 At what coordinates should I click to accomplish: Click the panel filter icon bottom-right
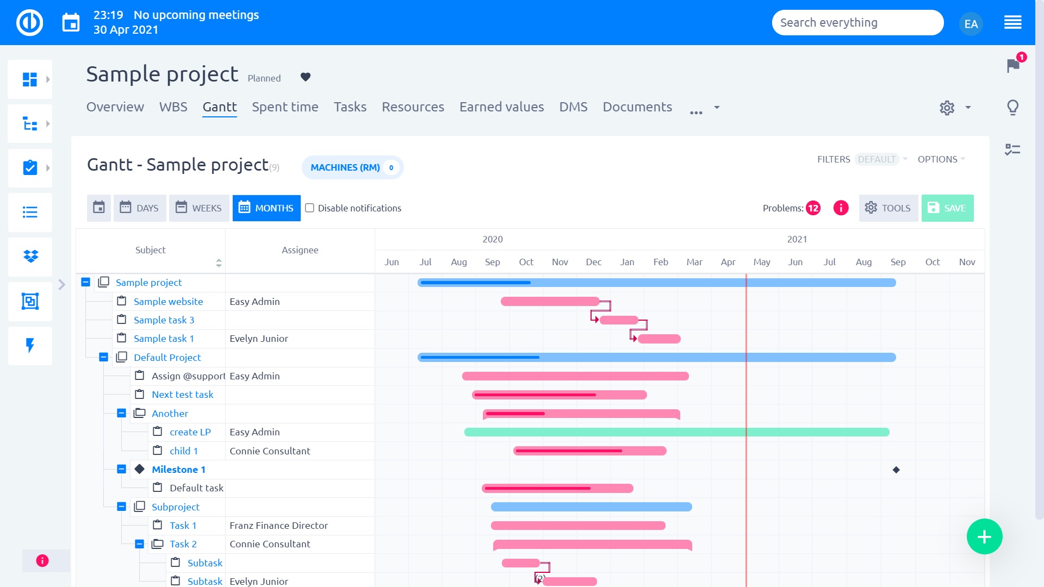(1013, 151)
